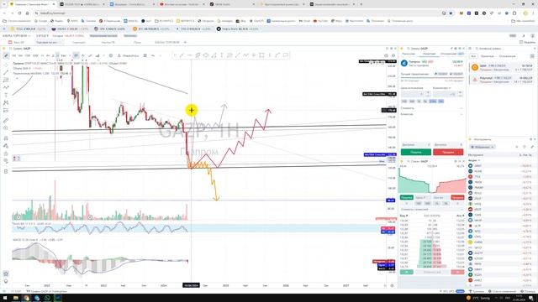This screenshot has height=302, width=538.
Task: Click the undo arrow in chart toolbar
Action: pos(153,55)
